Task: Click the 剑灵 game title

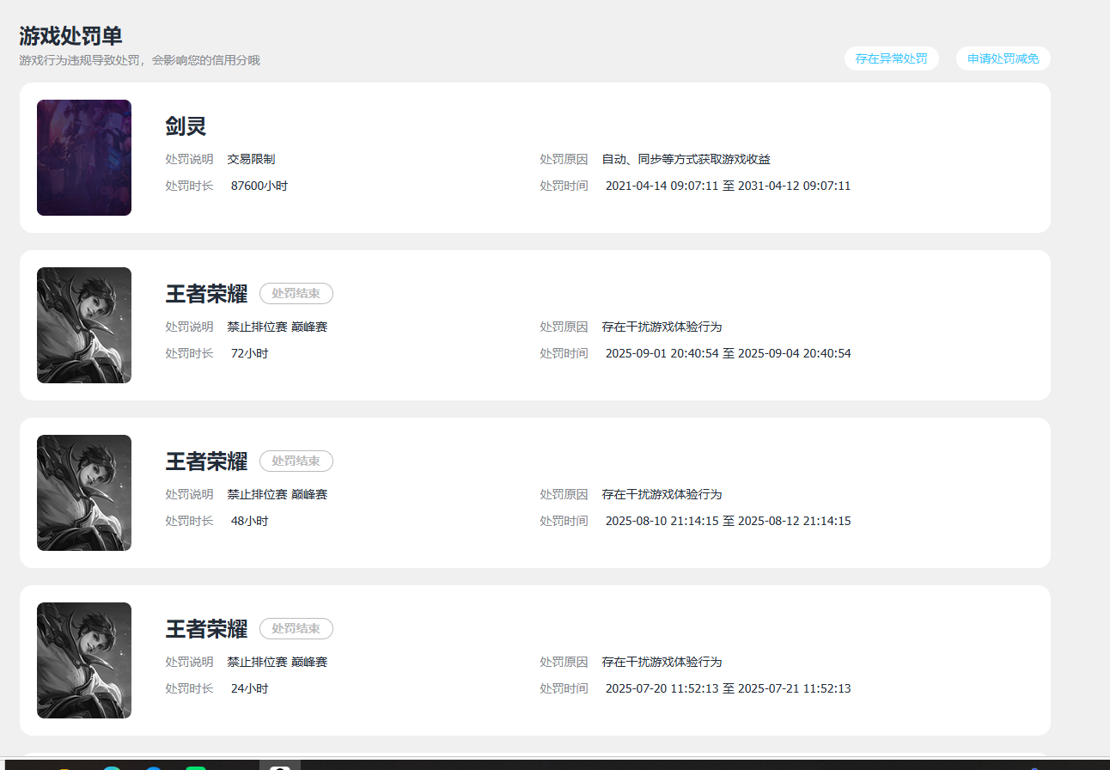Action: click(186, 126)
